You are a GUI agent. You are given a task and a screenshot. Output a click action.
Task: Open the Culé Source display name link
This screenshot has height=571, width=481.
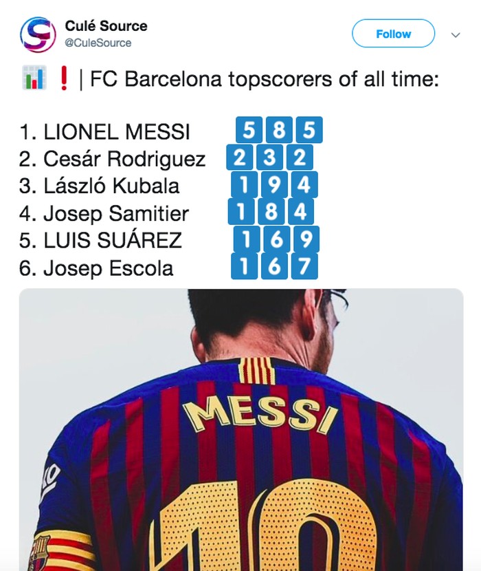pos(106,26)
